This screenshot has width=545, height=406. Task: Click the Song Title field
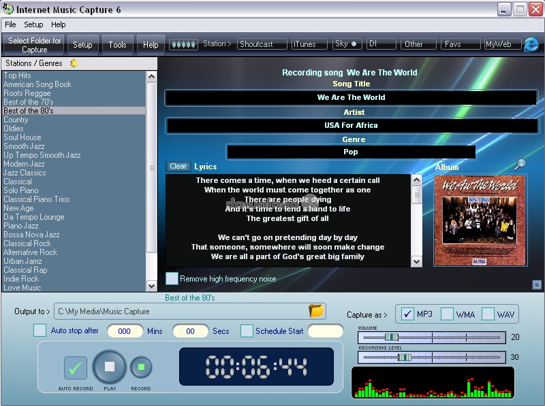[351, 97]
